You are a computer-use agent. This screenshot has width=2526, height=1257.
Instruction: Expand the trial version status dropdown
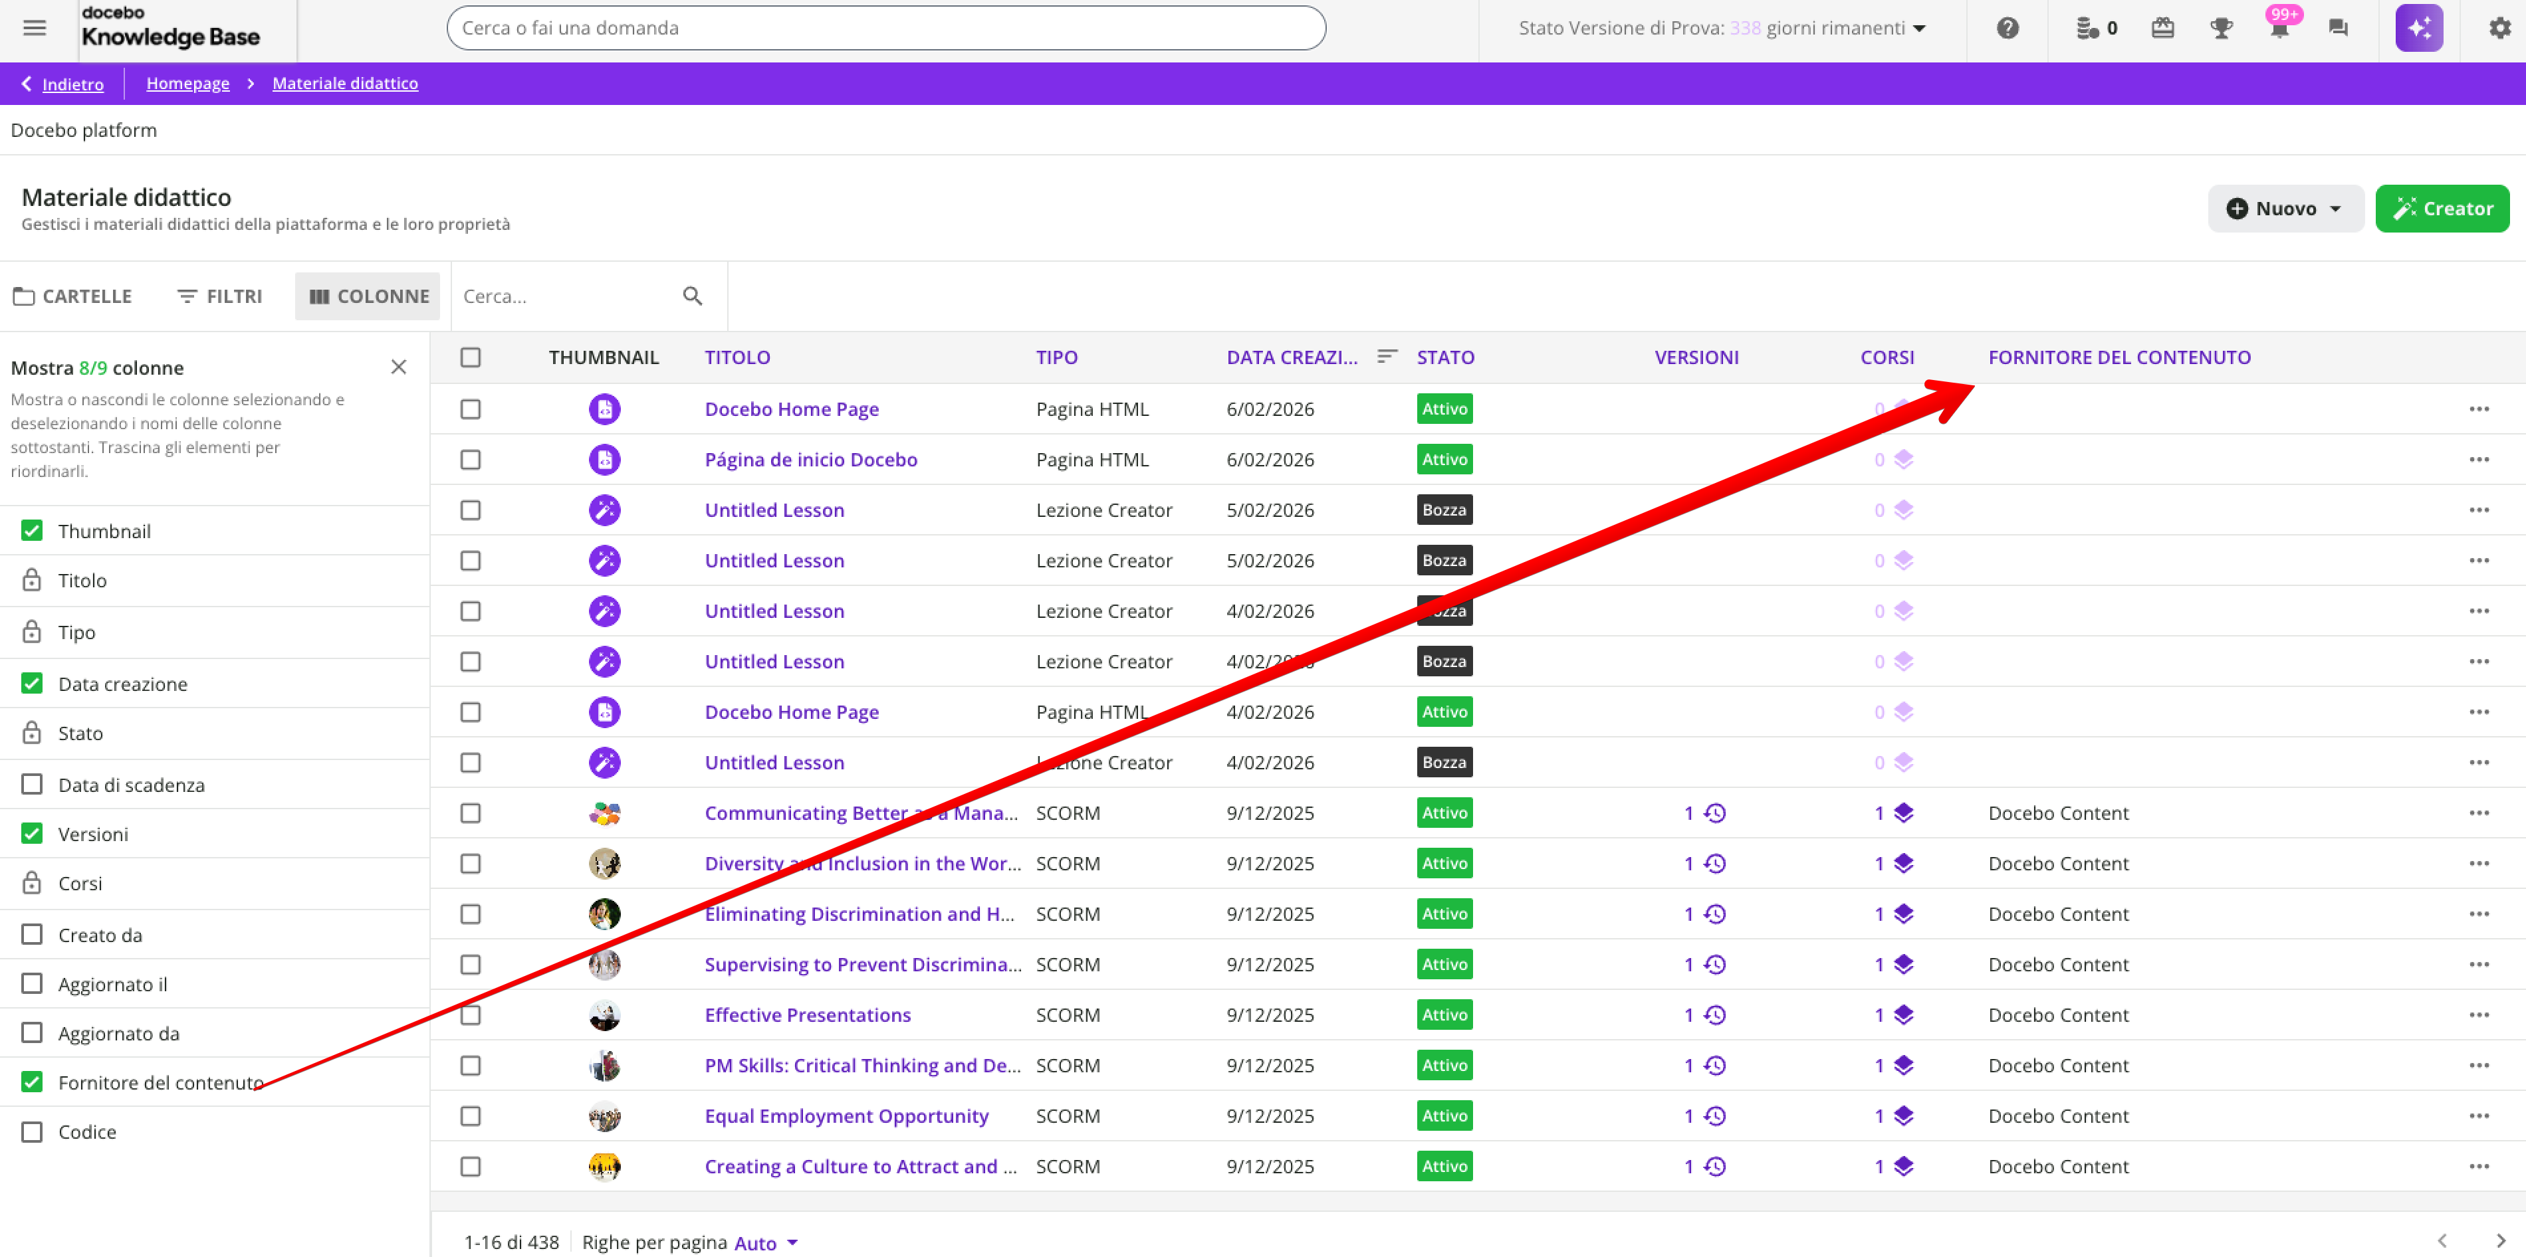click(1919, 27)
